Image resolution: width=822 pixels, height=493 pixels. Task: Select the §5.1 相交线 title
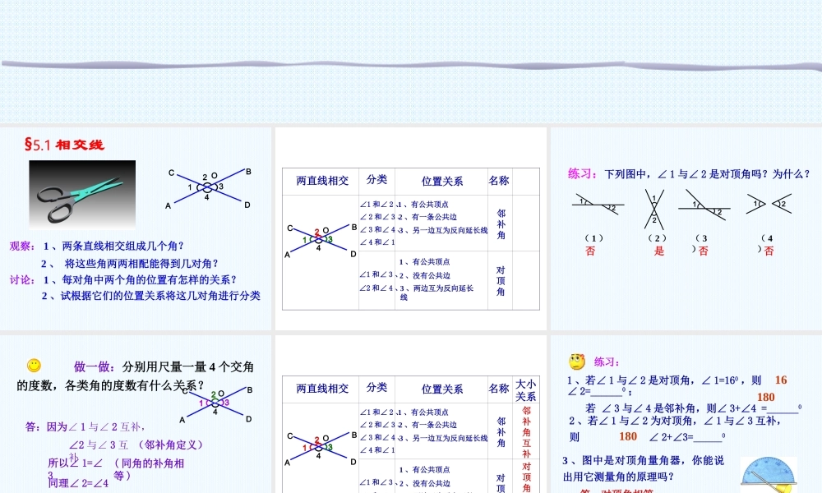pyautogui.click(x=64, y=145)
